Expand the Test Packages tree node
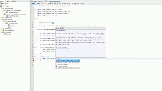 click(1, 18)
